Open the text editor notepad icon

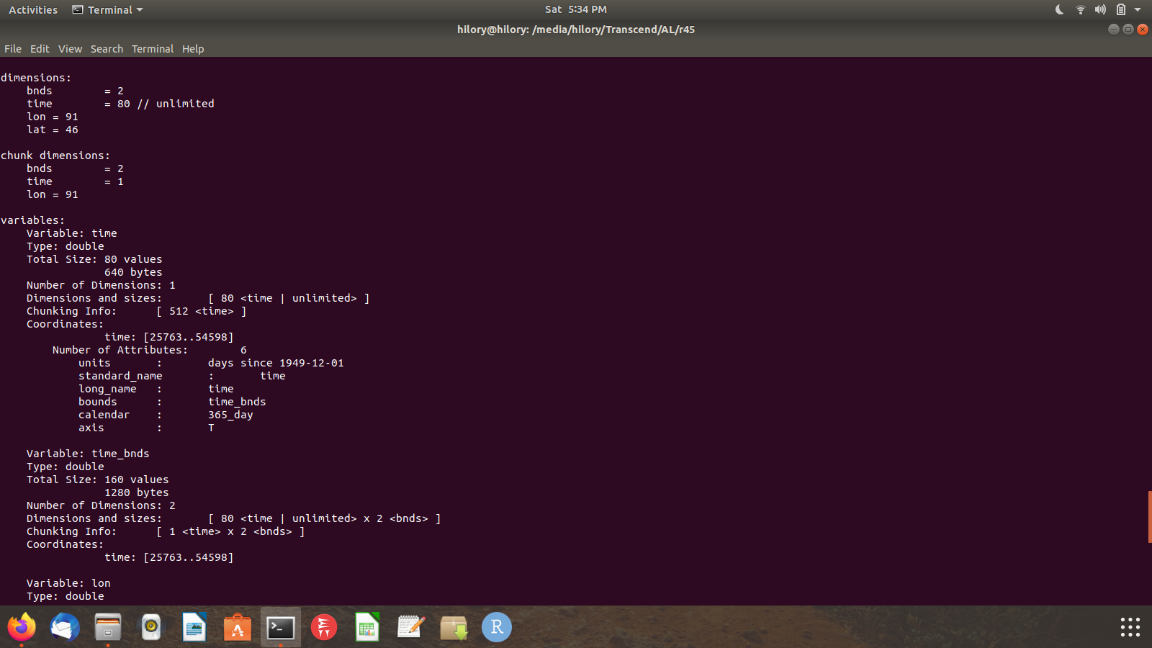tap(410, 627)
